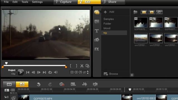Select the Samples library folder

109,19
